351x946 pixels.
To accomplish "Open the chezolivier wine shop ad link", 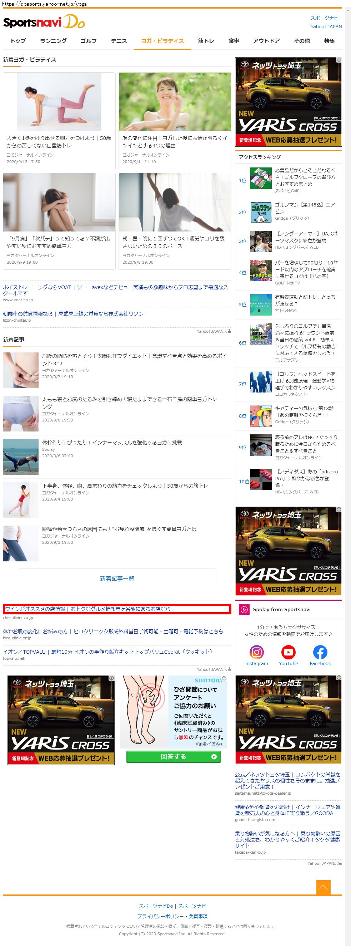I will 88,609.
